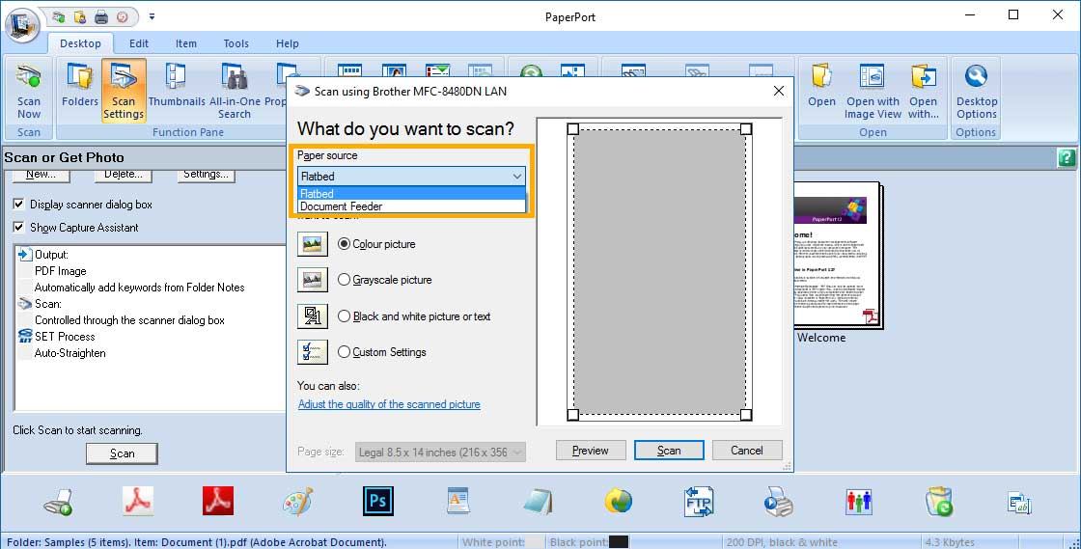Click the Delete... profile button

[124, 175]
